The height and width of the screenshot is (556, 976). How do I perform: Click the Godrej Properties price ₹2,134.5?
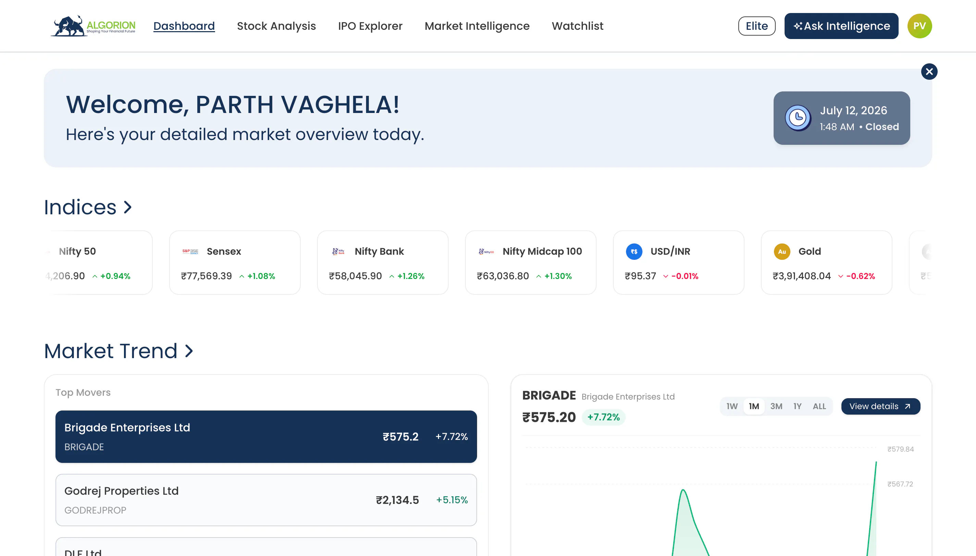[398, 500]
